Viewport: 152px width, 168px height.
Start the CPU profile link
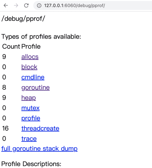pyautogui.click(x=31, y=118)
